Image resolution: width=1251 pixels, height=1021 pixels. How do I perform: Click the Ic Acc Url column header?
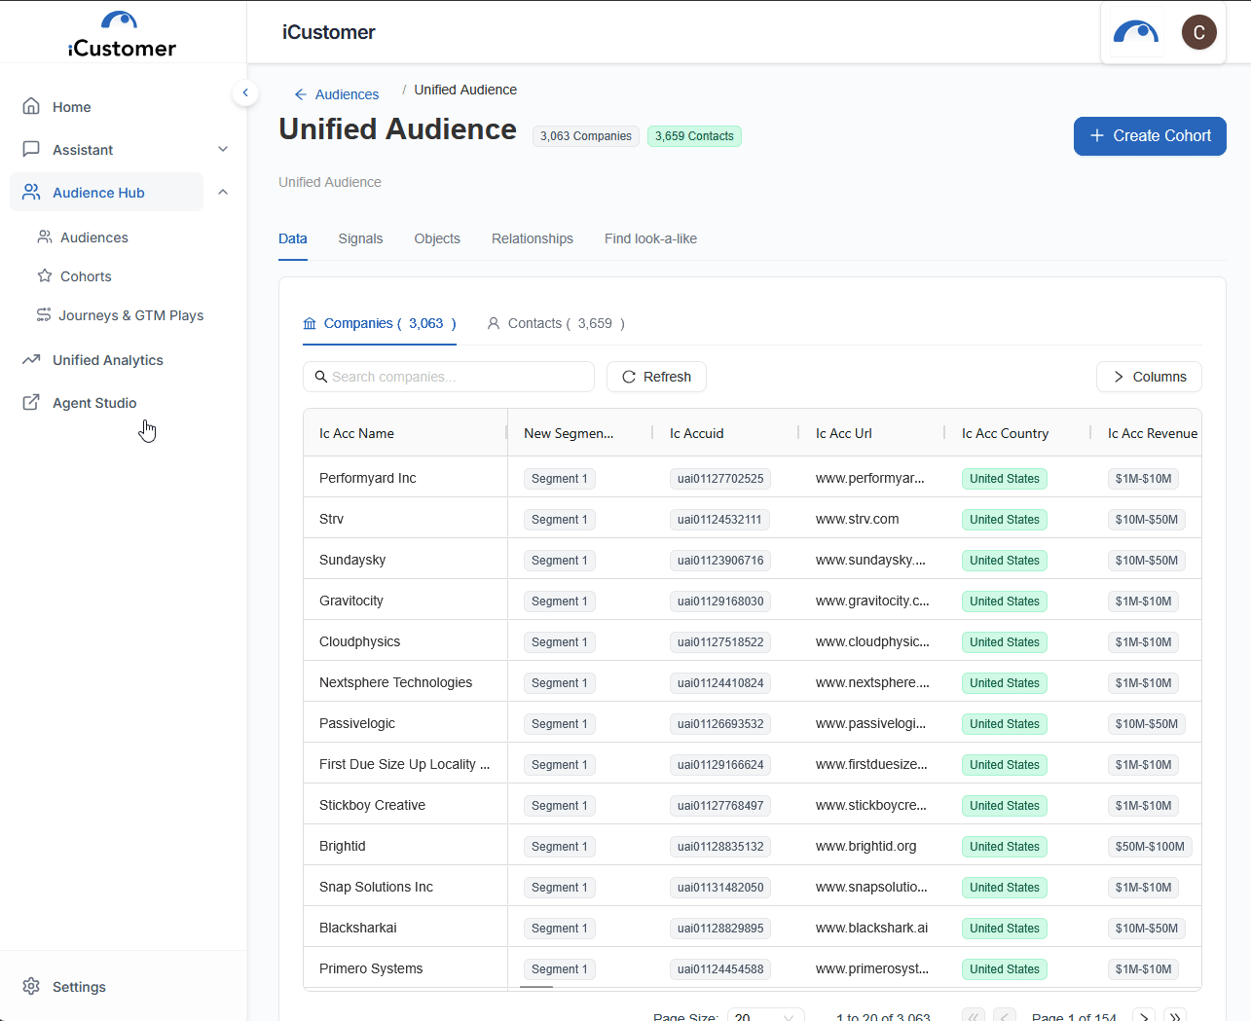pyautogui.click(x=843, y=433)
